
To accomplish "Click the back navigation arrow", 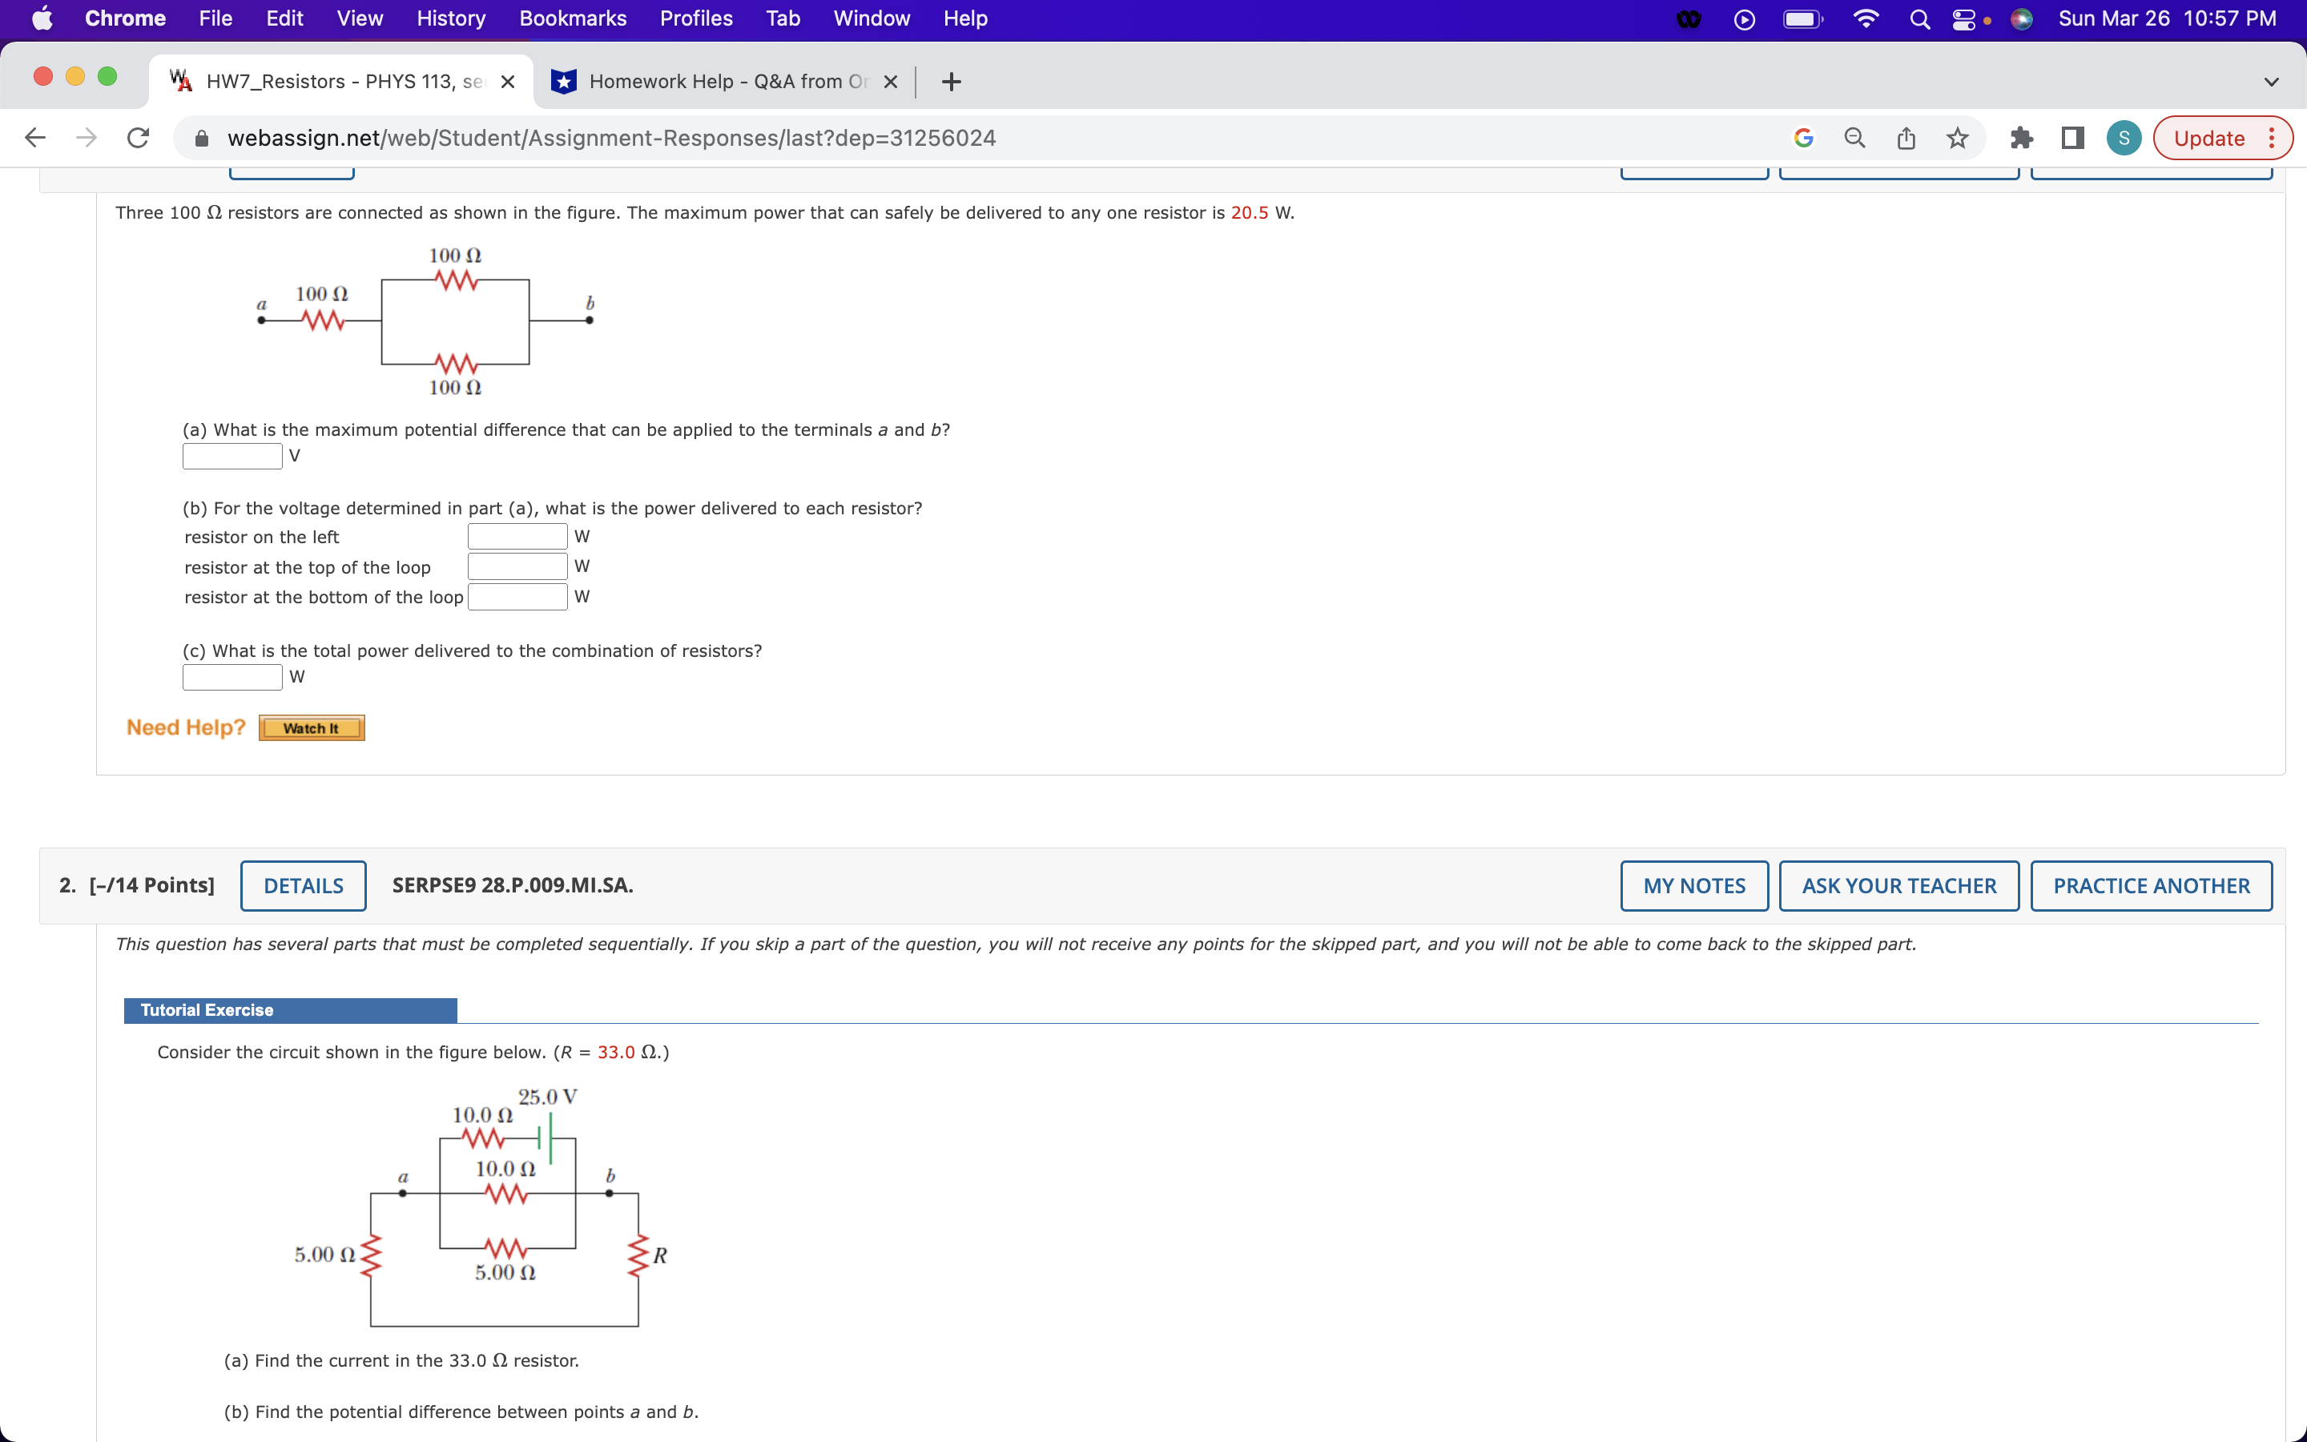I will point(34,137).
